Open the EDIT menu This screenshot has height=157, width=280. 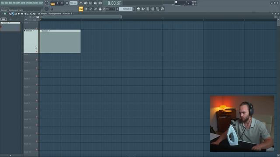[7, 3]
